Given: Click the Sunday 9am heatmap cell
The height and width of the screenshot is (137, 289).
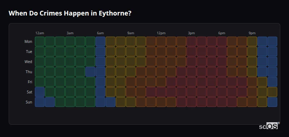Looking at the screenshot, I should pos(131,102).
